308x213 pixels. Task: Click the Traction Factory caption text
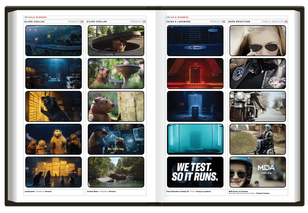[263, 193]
